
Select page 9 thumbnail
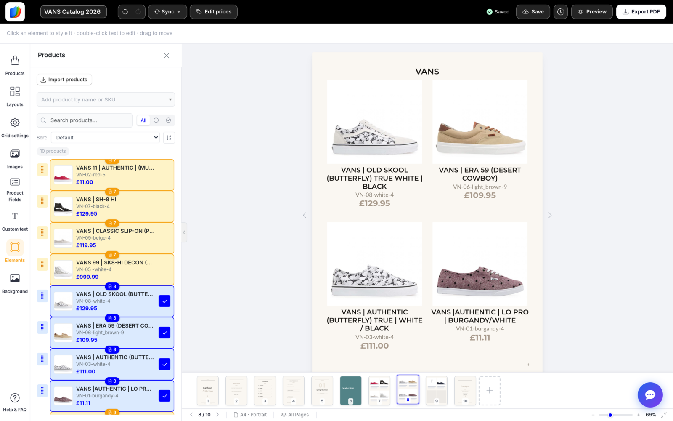pyautogui.click(x=437, y=391)
